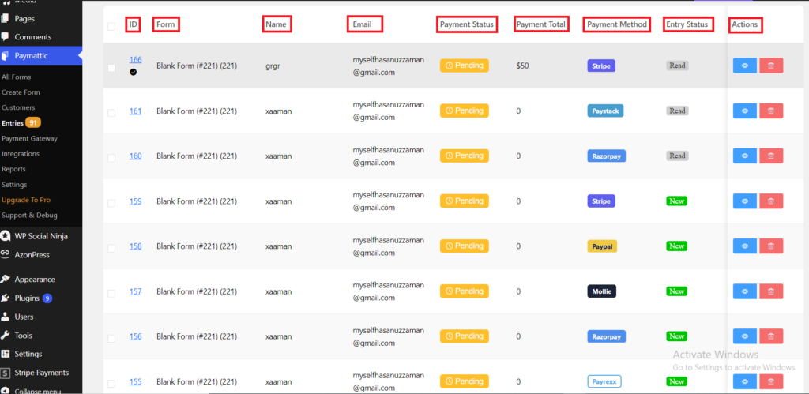Go to Customers submenu item
This screenshot has height=394, width=809.
[19, 108]
